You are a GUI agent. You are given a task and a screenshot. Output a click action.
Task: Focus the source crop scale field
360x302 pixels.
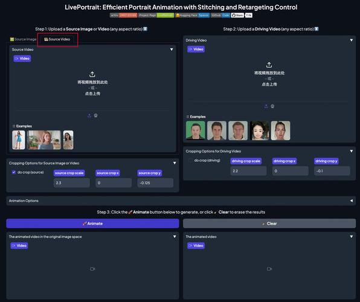tap(72, 183)
